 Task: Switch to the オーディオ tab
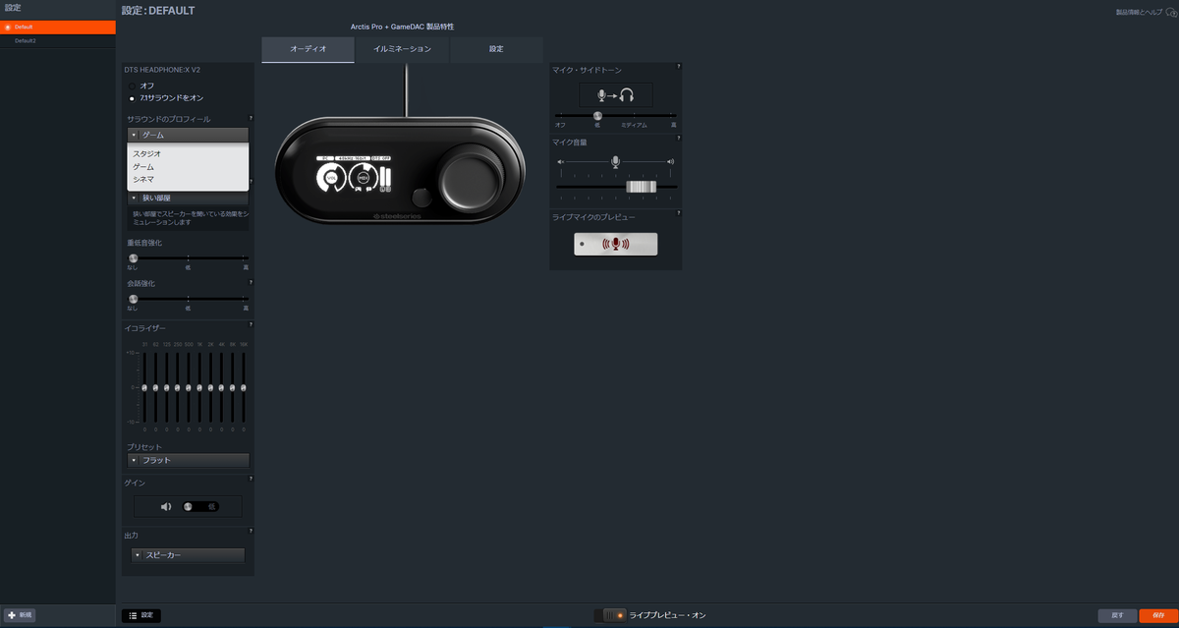coord(309,49)
